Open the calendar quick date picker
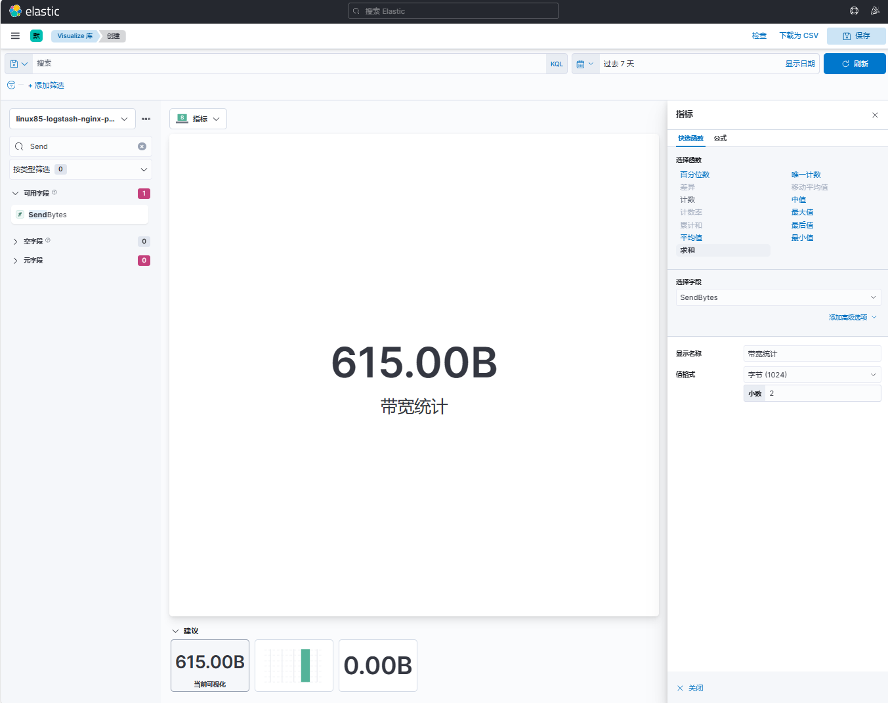 point(585,64)
